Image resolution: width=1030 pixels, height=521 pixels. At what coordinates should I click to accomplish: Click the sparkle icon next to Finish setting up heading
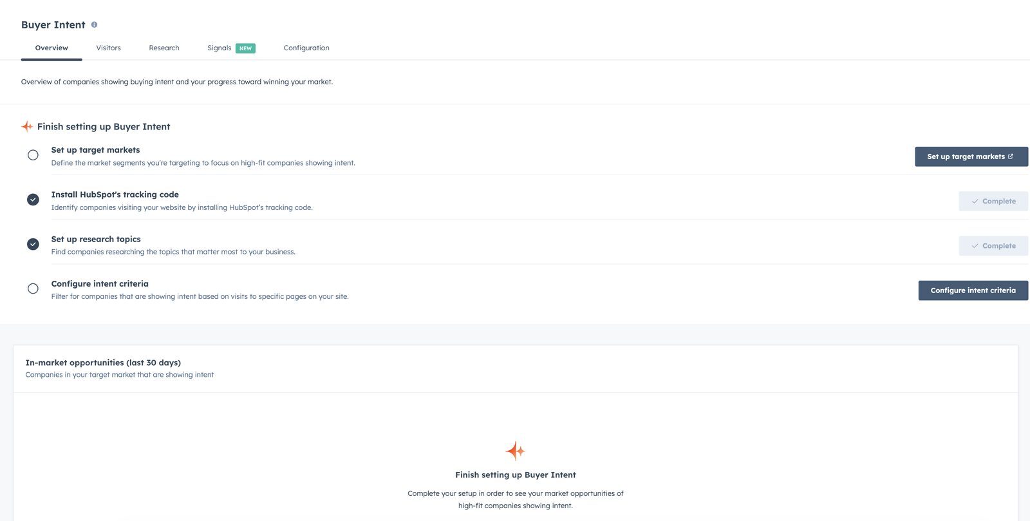click(x=27, y=126)
